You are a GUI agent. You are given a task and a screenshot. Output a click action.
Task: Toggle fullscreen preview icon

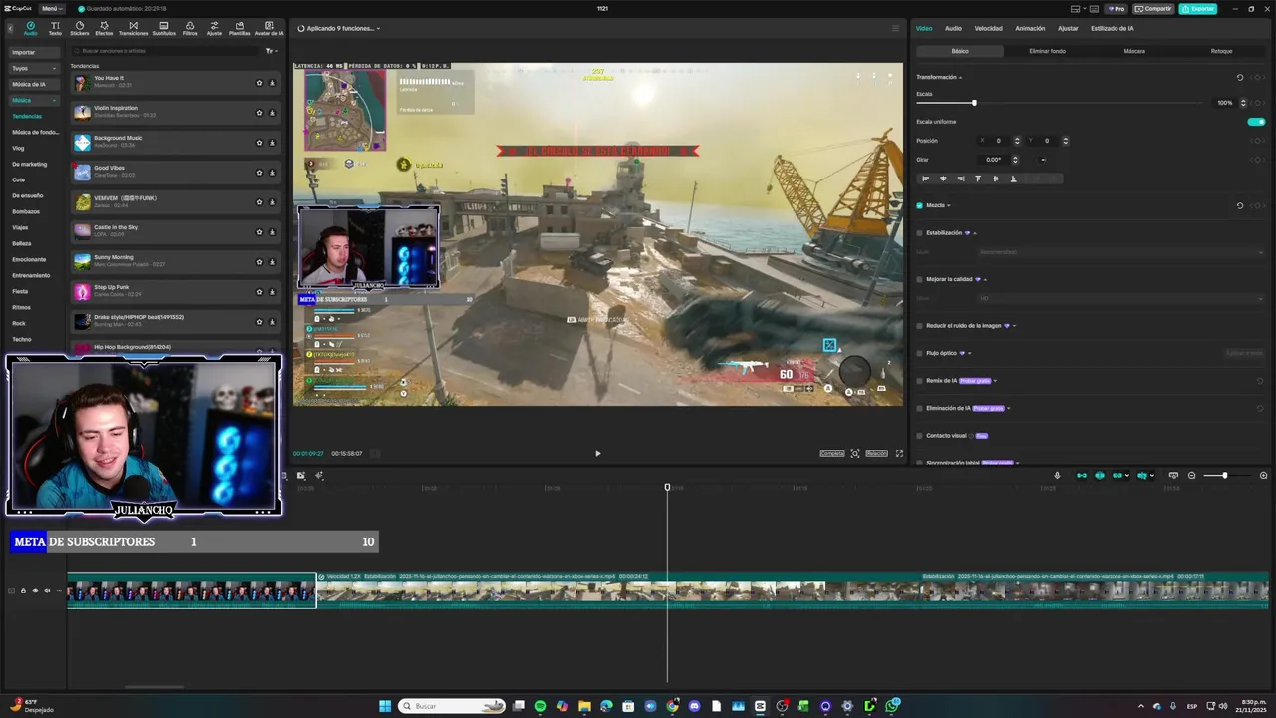coord(899,453)
